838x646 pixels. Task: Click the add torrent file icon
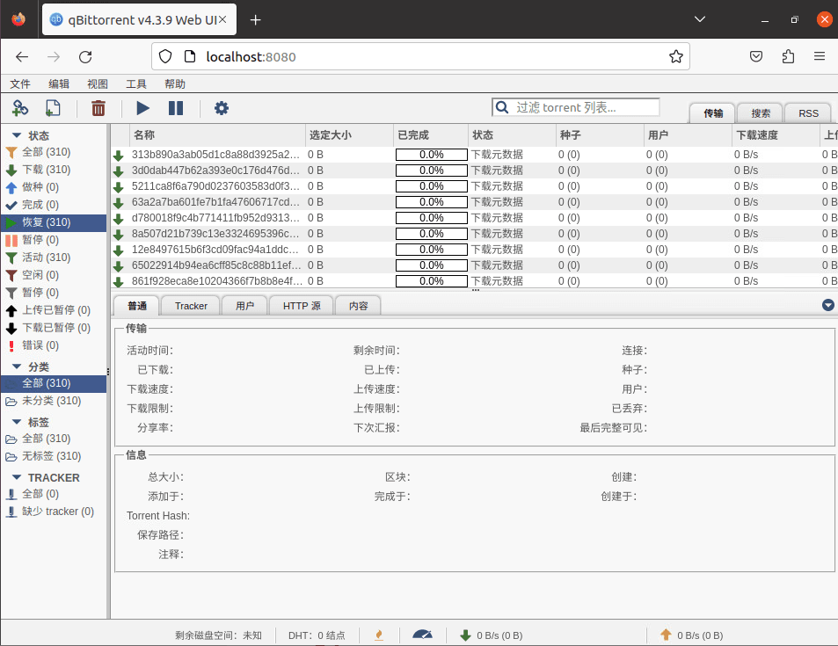53,108
